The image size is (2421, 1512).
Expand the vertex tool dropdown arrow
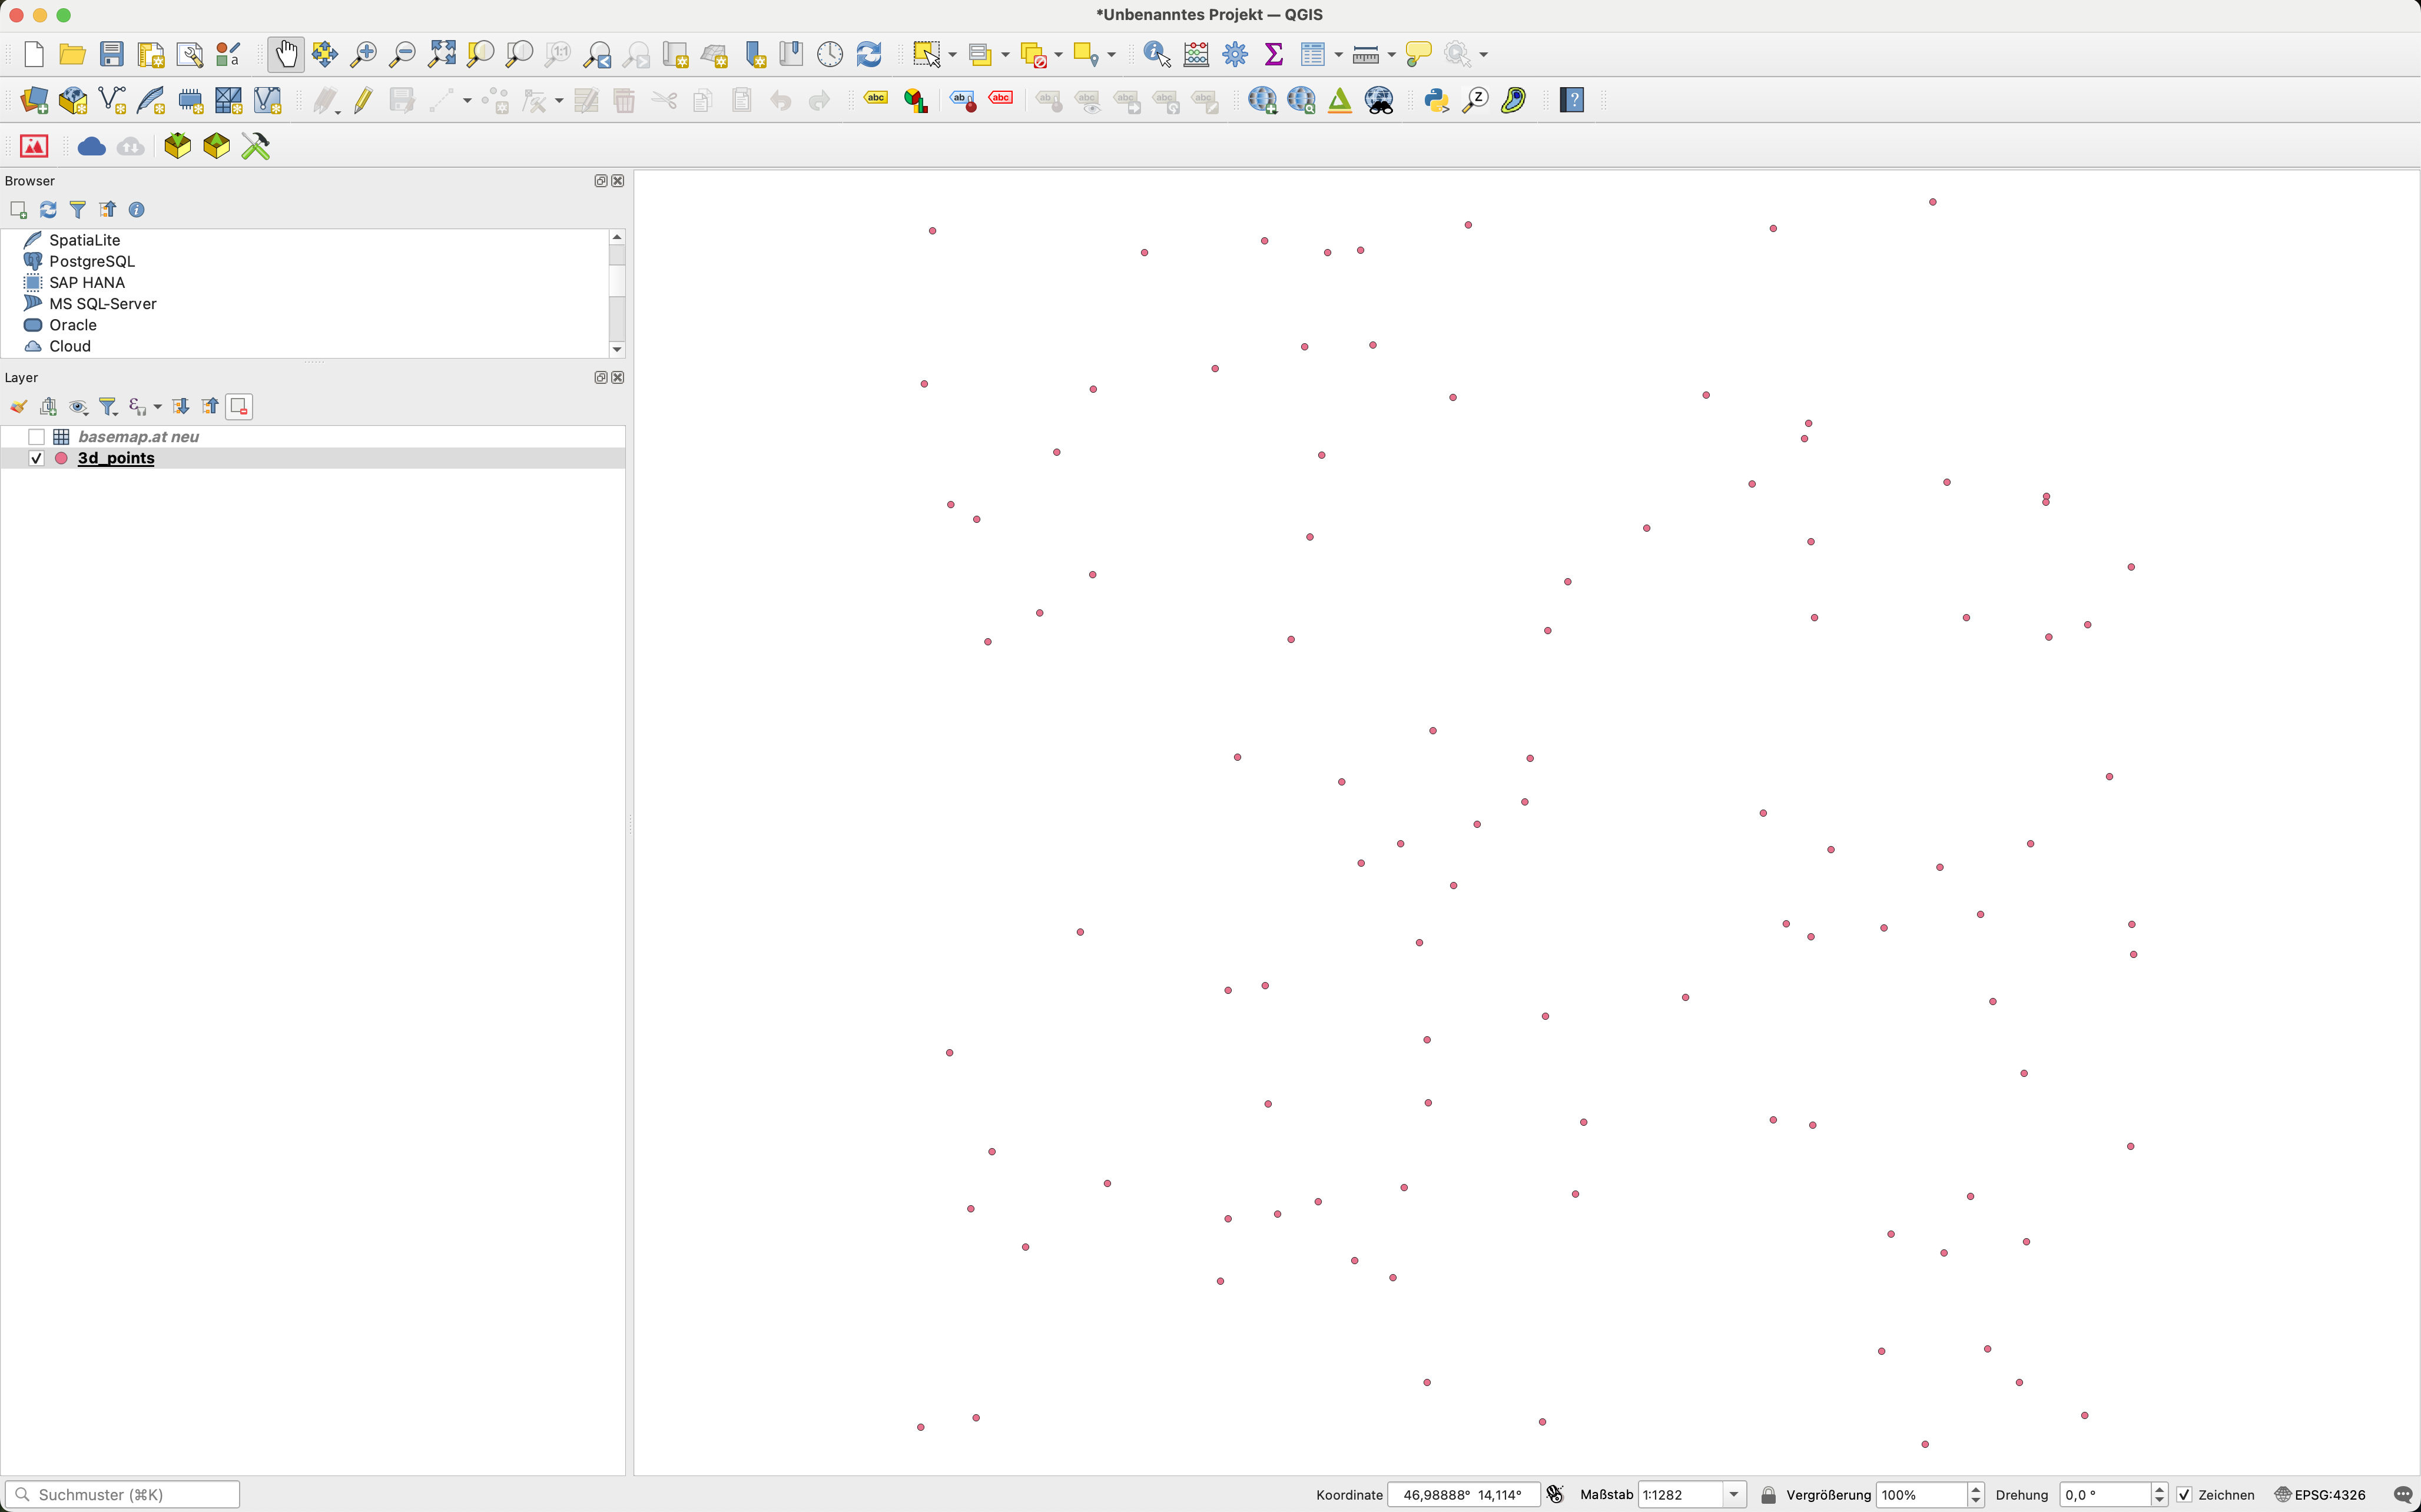pos(559,100)
